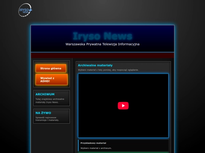This screenshot has height=153, width=205.
Task: Open the Strona główna button
Action: tap(51, 68)
